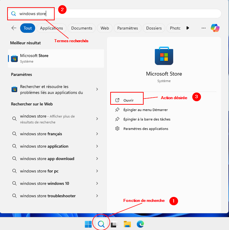
Task: Click the magnifier icon next to windows store français
Action: coord(14,134)
